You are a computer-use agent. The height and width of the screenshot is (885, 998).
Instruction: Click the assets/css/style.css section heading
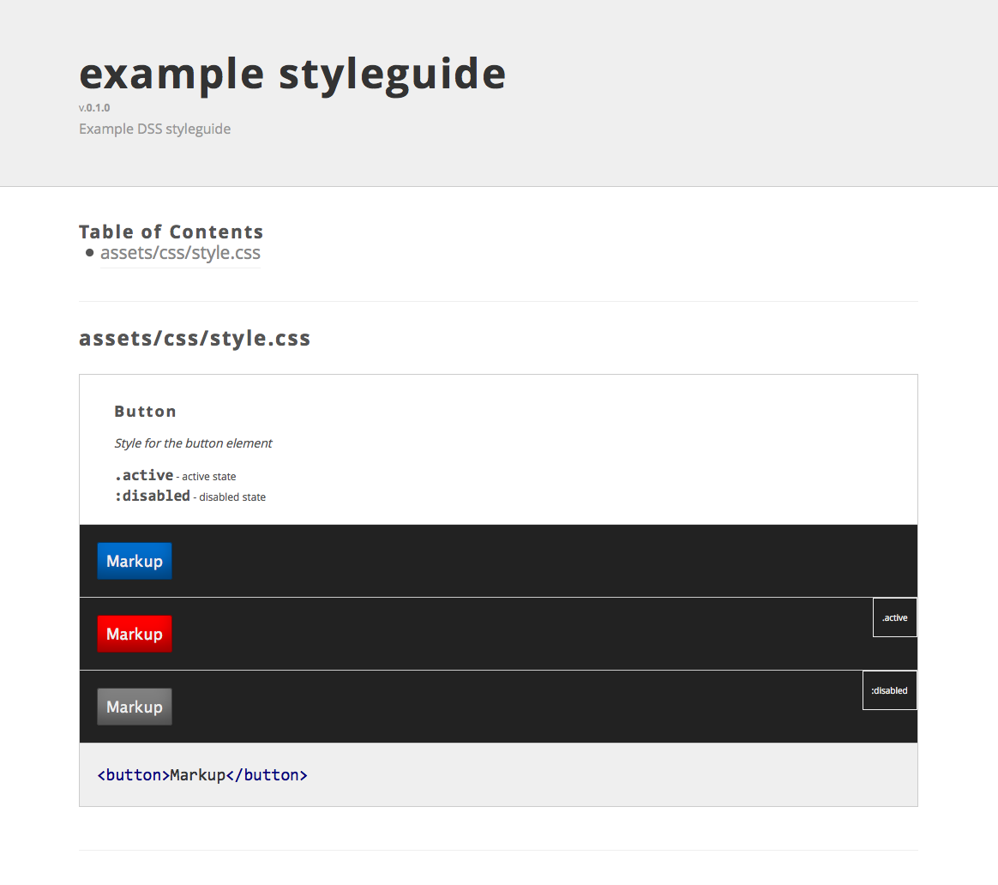(195, 338)
